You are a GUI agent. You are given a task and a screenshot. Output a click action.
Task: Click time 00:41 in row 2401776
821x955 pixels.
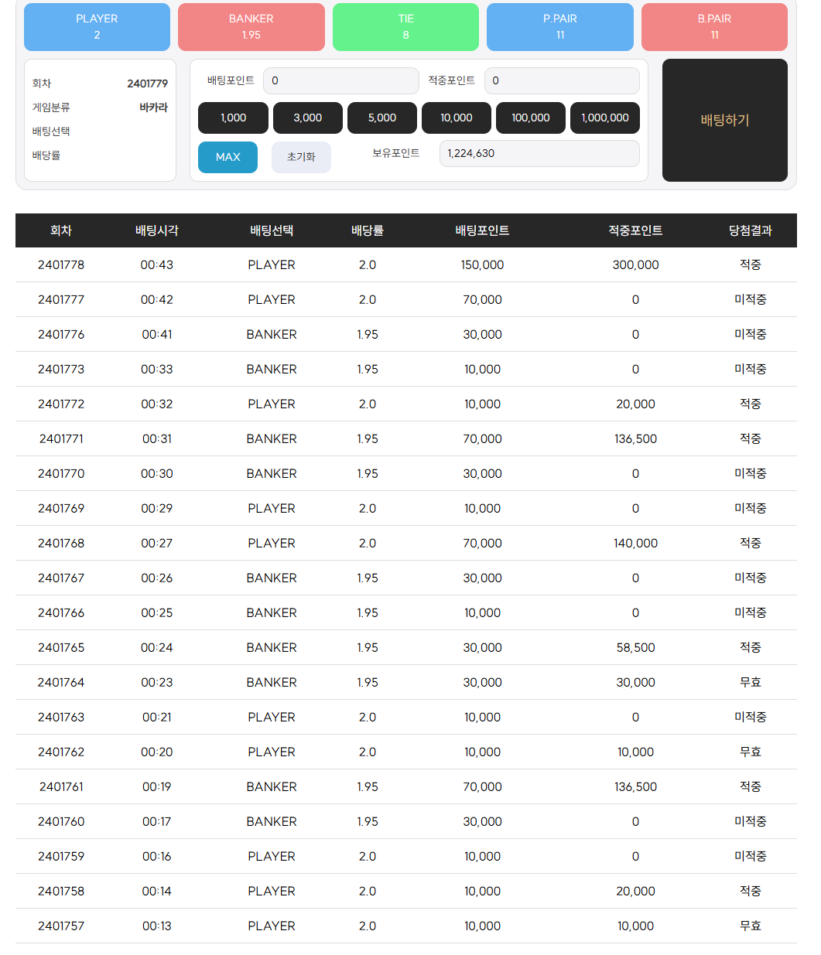[157, 334]
